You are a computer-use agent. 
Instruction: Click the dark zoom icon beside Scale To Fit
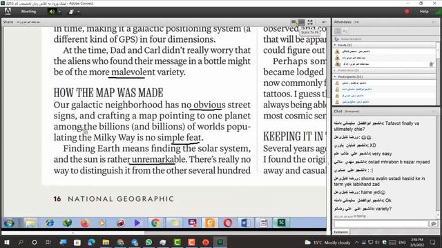tap(302, 22)
